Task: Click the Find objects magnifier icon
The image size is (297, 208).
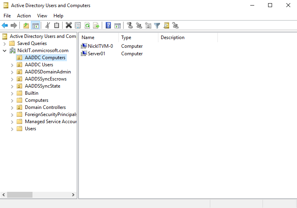Action: click(166, 25)
